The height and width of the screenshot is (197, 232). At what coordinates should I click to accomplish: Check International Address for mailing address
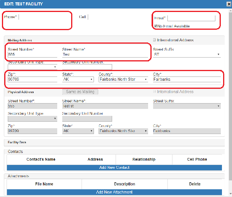[155, 40]
